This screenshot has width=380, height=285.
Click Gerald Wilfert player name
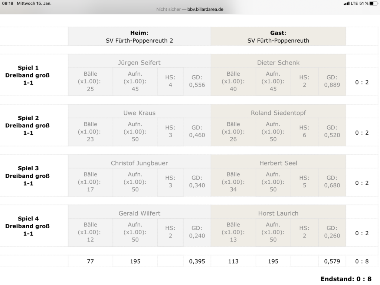pyautogui.click(x=139, y=213)
